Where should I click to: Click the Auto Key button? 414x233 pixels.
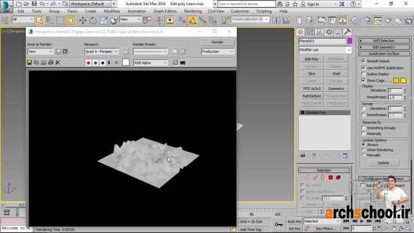click(294, 221)
